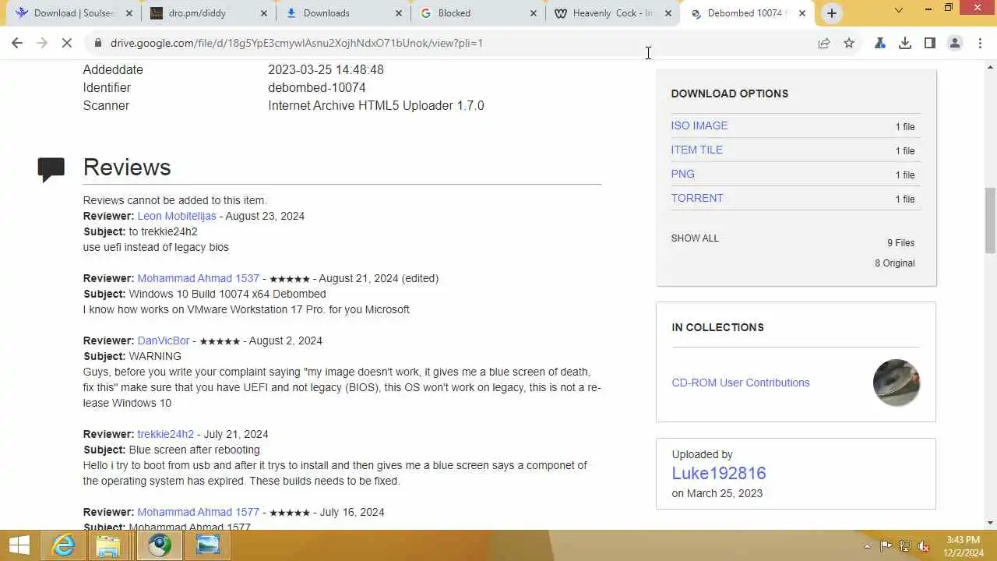Open Action Center flag icon

point(886,546)
